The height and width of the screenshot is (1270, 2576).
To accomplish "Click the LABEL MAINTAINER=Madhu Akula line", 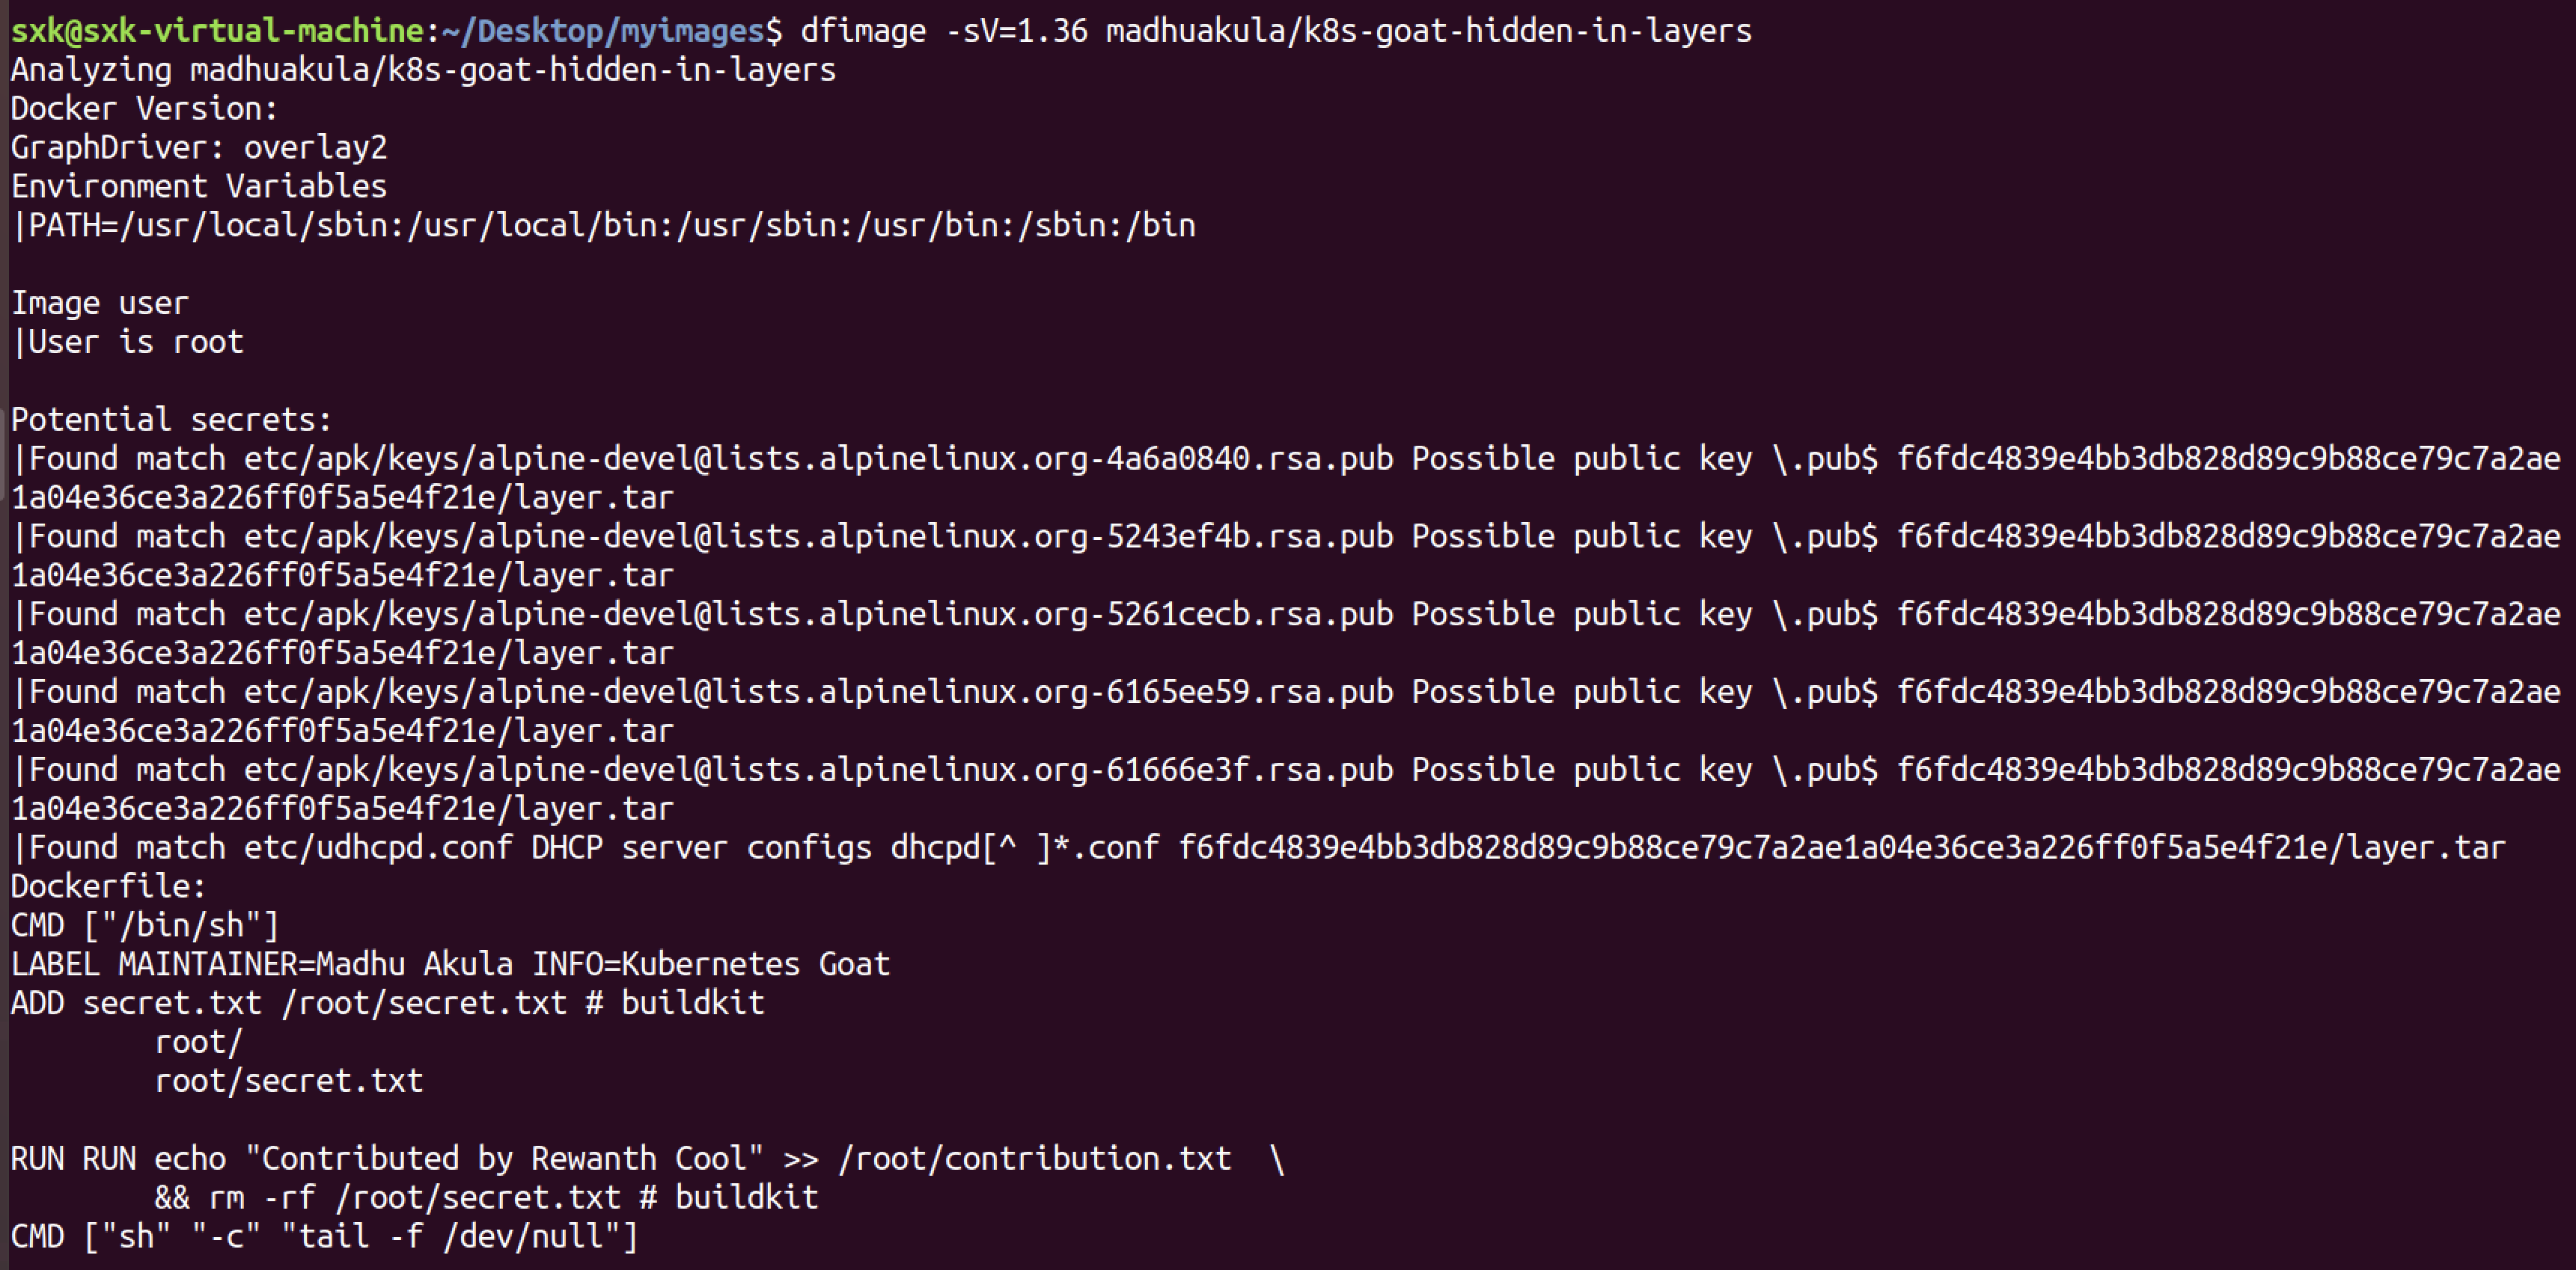I will [x=450, y=964].
